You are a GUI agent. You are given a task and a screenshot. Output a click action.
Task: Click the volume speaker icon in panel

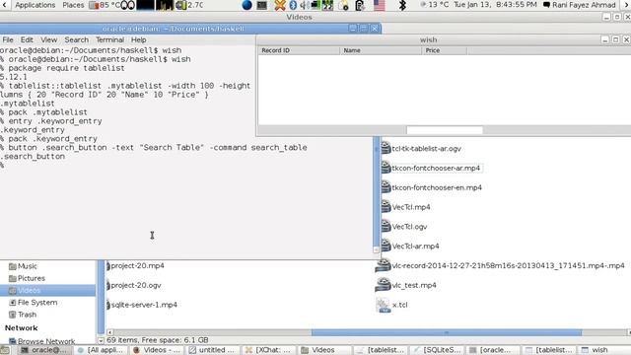tap(305, 5)
